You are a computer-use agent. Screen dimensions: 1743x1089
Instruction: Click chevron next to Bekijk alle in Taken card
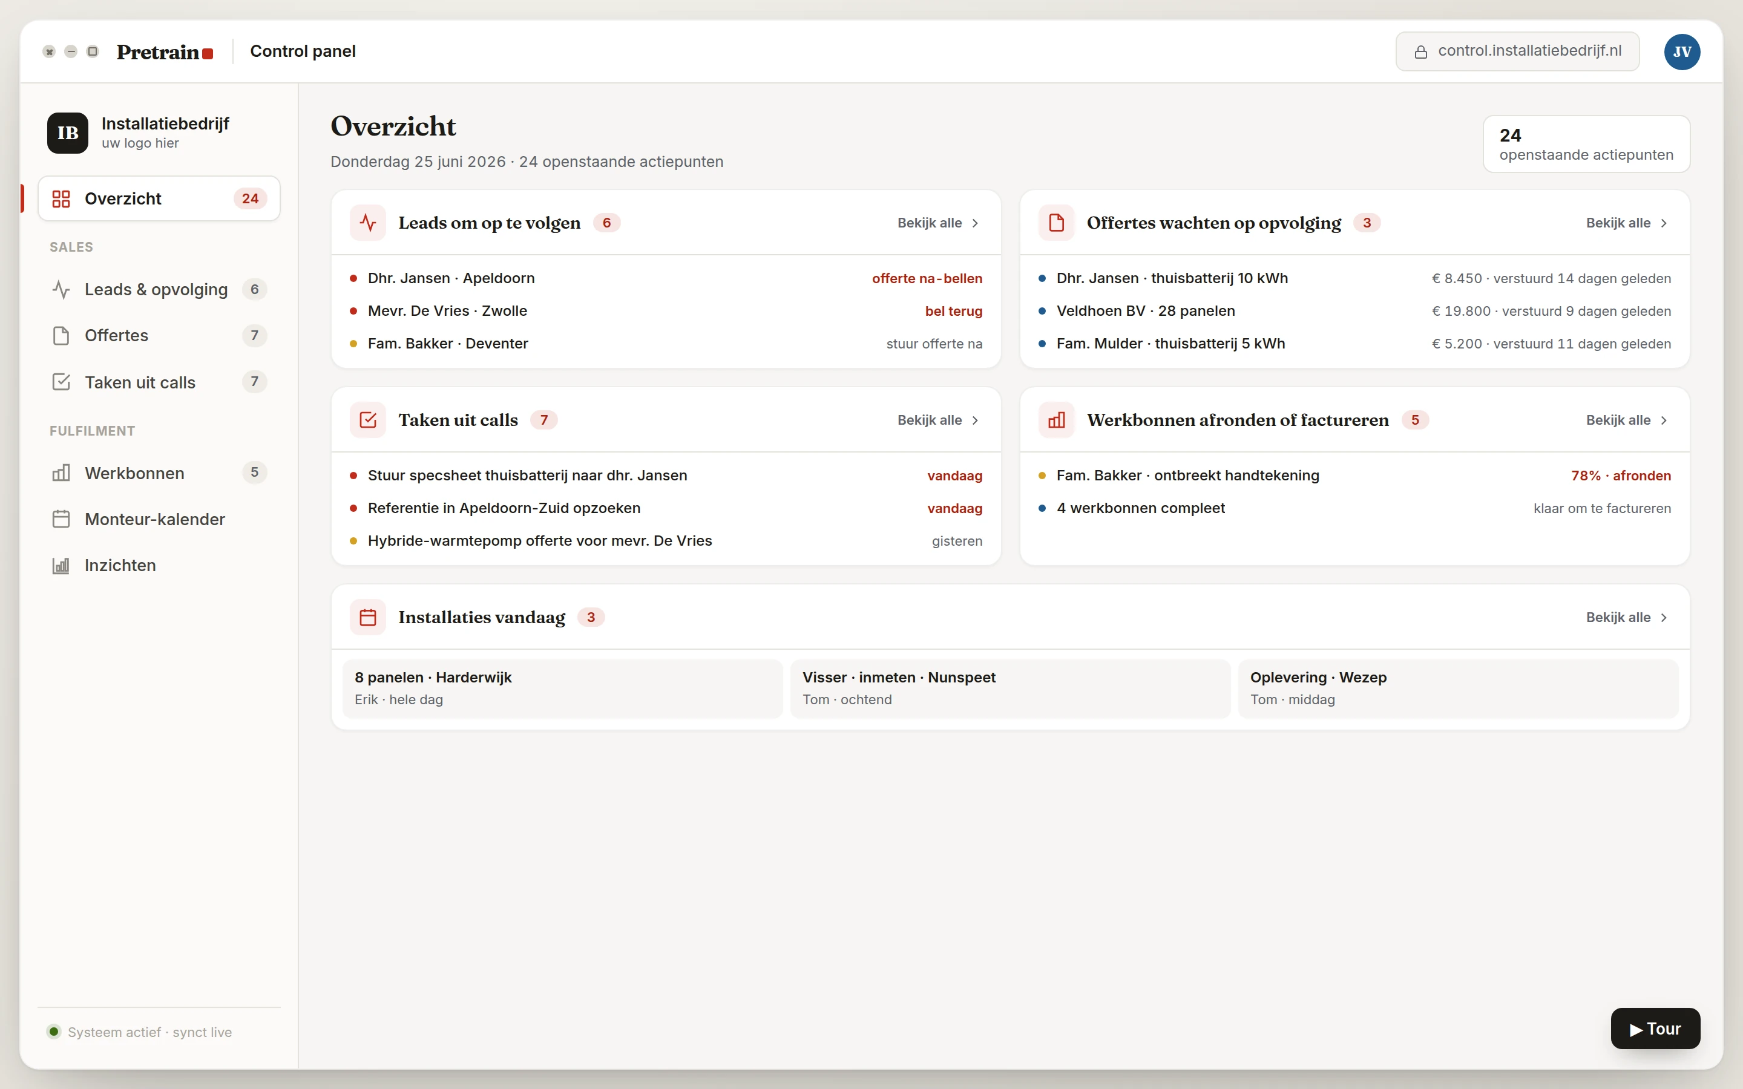click(x=975, y=420)
